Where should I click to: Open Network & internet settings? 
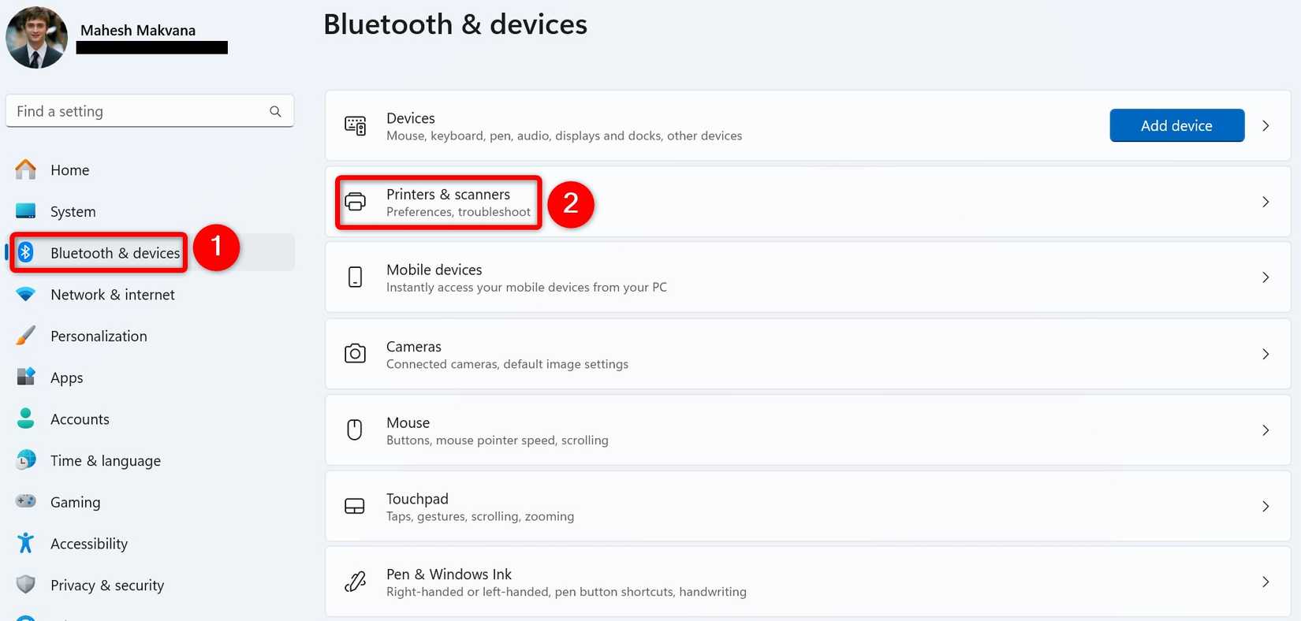(x=112, y=295)
